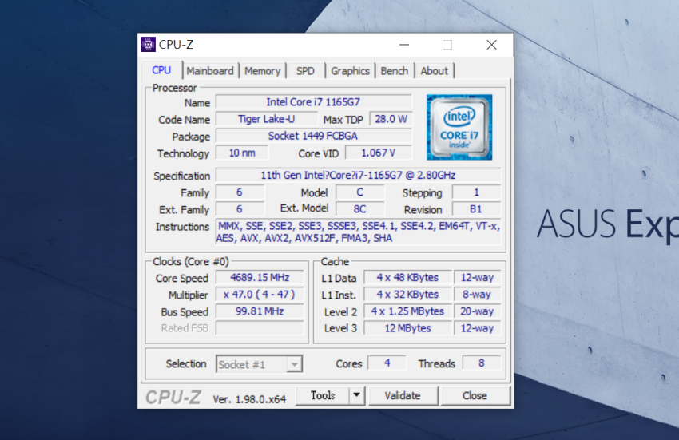
Task: Click the Cores count value 4
Action: point(387,363)
